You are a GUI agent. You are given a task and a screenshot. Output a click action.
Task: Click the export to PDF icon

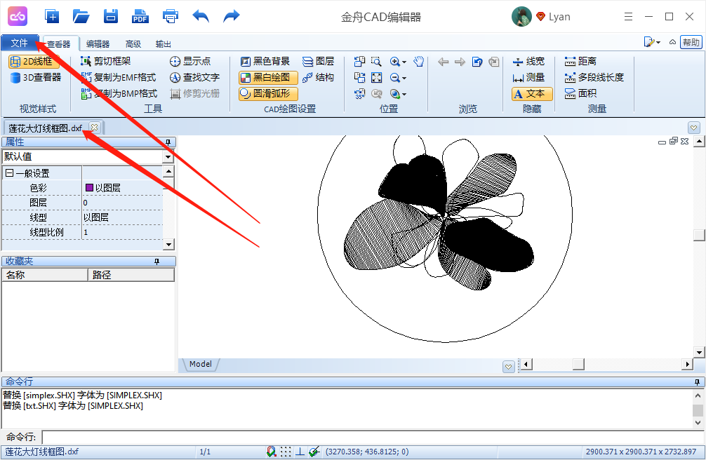pyautogui.click(x=140, y=16)
